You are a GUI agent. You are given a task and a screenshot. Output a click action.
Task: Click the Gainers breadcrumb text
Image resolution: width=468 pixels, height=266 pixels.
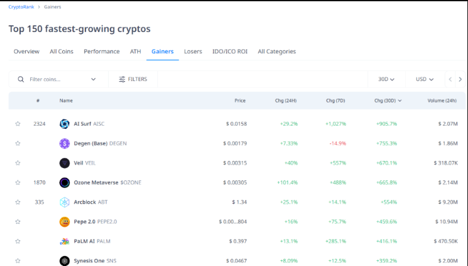53,7
